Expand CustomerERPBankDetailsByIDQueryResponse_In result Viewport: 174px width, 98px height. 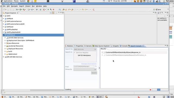(x=102, y=52)
